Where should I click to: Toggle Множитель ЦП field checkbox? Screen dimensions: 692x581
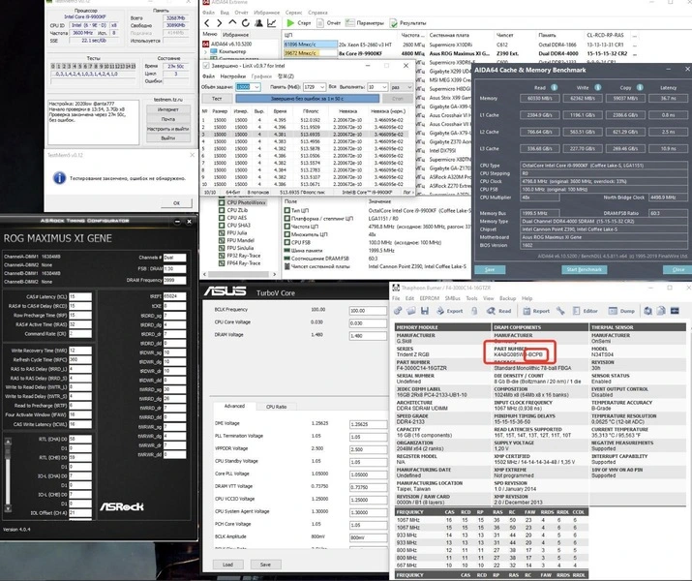pos(287,234)
